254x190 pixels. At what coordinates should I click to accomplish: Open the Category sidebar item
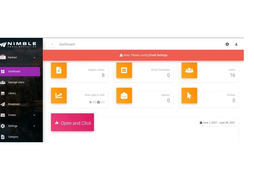[x=20, y=137]
